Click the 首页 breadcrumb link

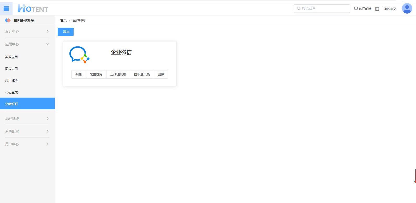(x=63, y=20)
